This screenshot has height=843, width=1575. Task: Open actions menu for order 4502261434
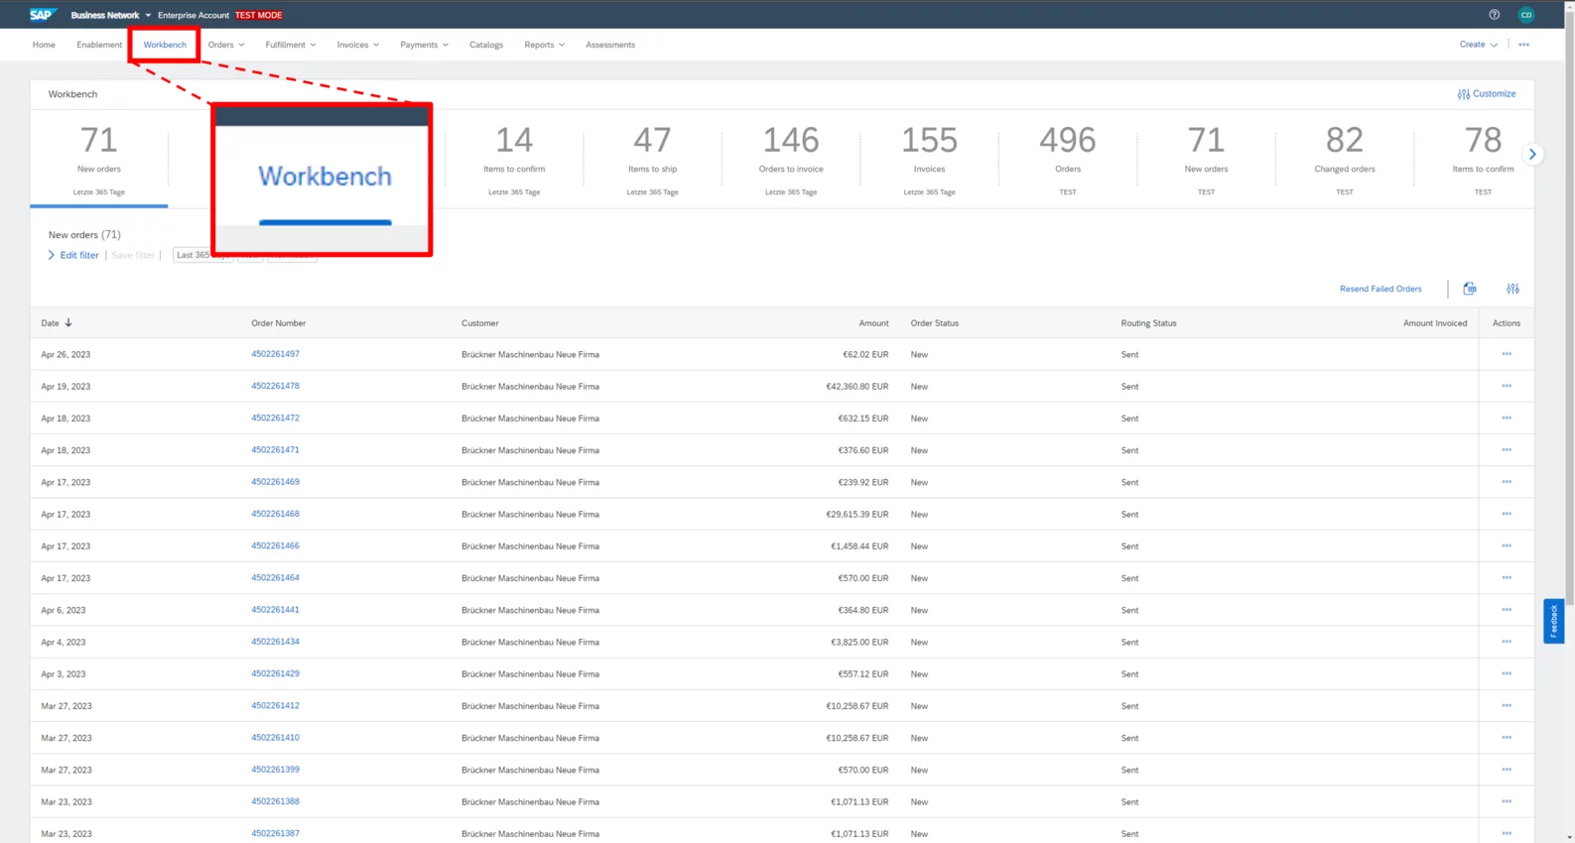(x=1506, y=642)
